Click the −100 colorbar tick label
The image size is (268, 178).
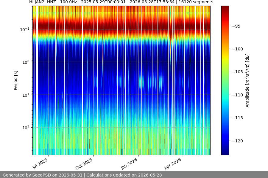237,49
